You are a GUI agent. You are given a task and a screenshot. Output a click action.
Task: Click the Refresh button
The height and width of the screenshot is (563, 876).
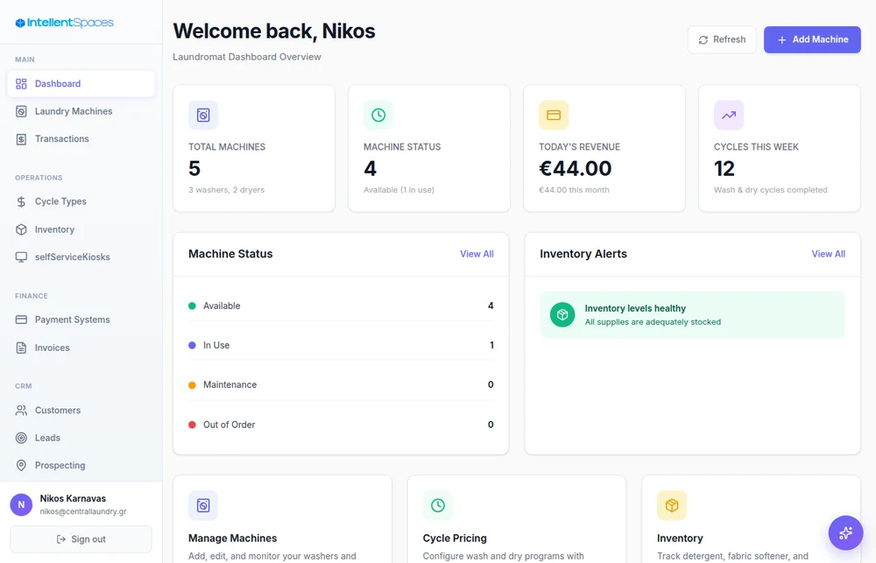click(x=722, y=39)
